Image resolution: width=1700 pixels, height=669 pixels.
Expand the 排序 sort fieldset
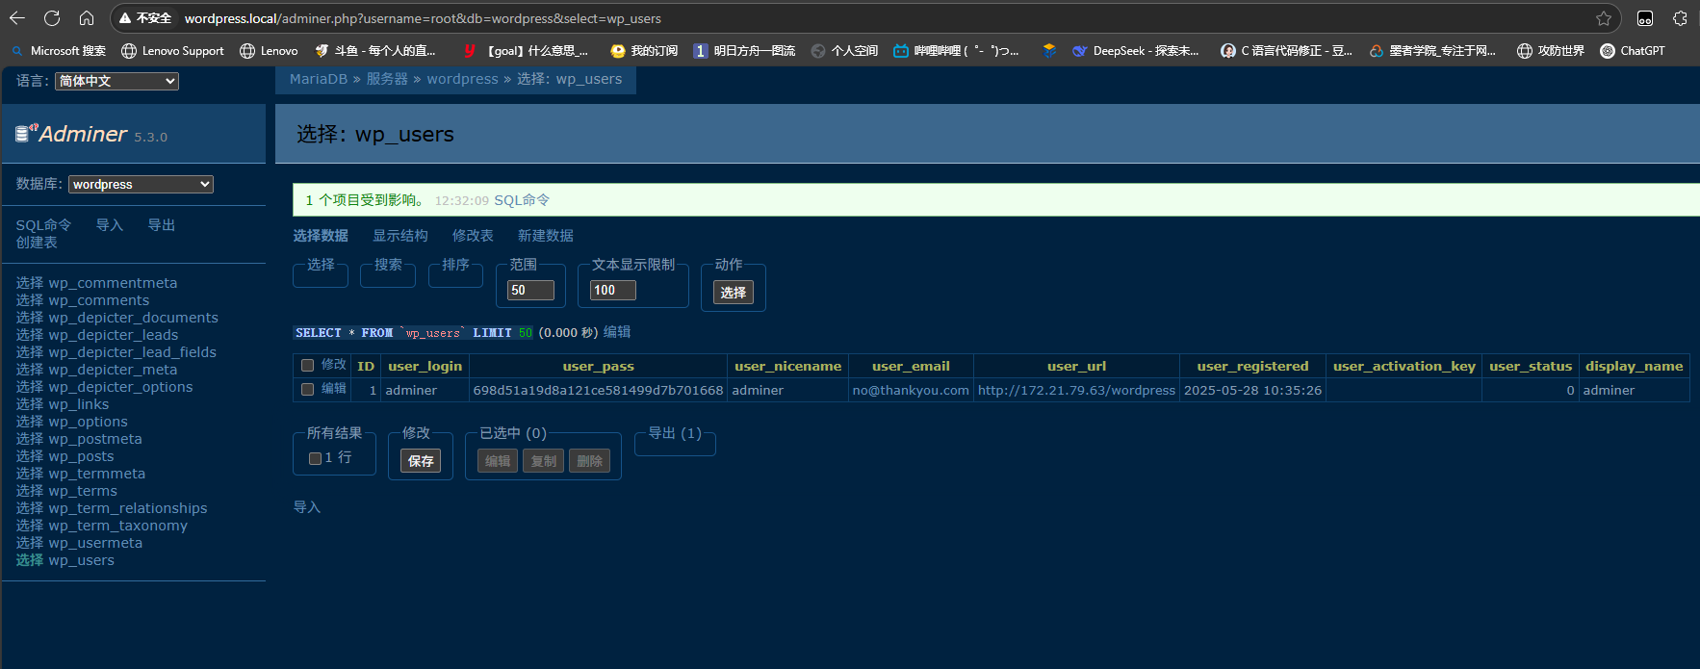pyautogui.click(x=455, y=265)
